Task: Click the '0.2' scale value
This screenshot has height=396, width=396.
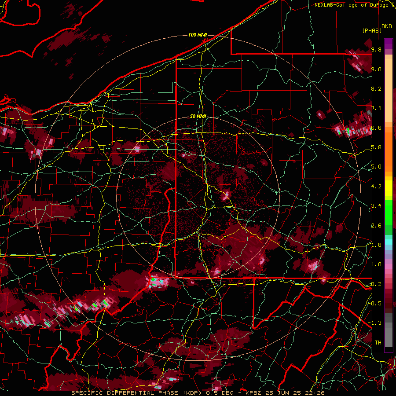Action: [x=376, y=284]
